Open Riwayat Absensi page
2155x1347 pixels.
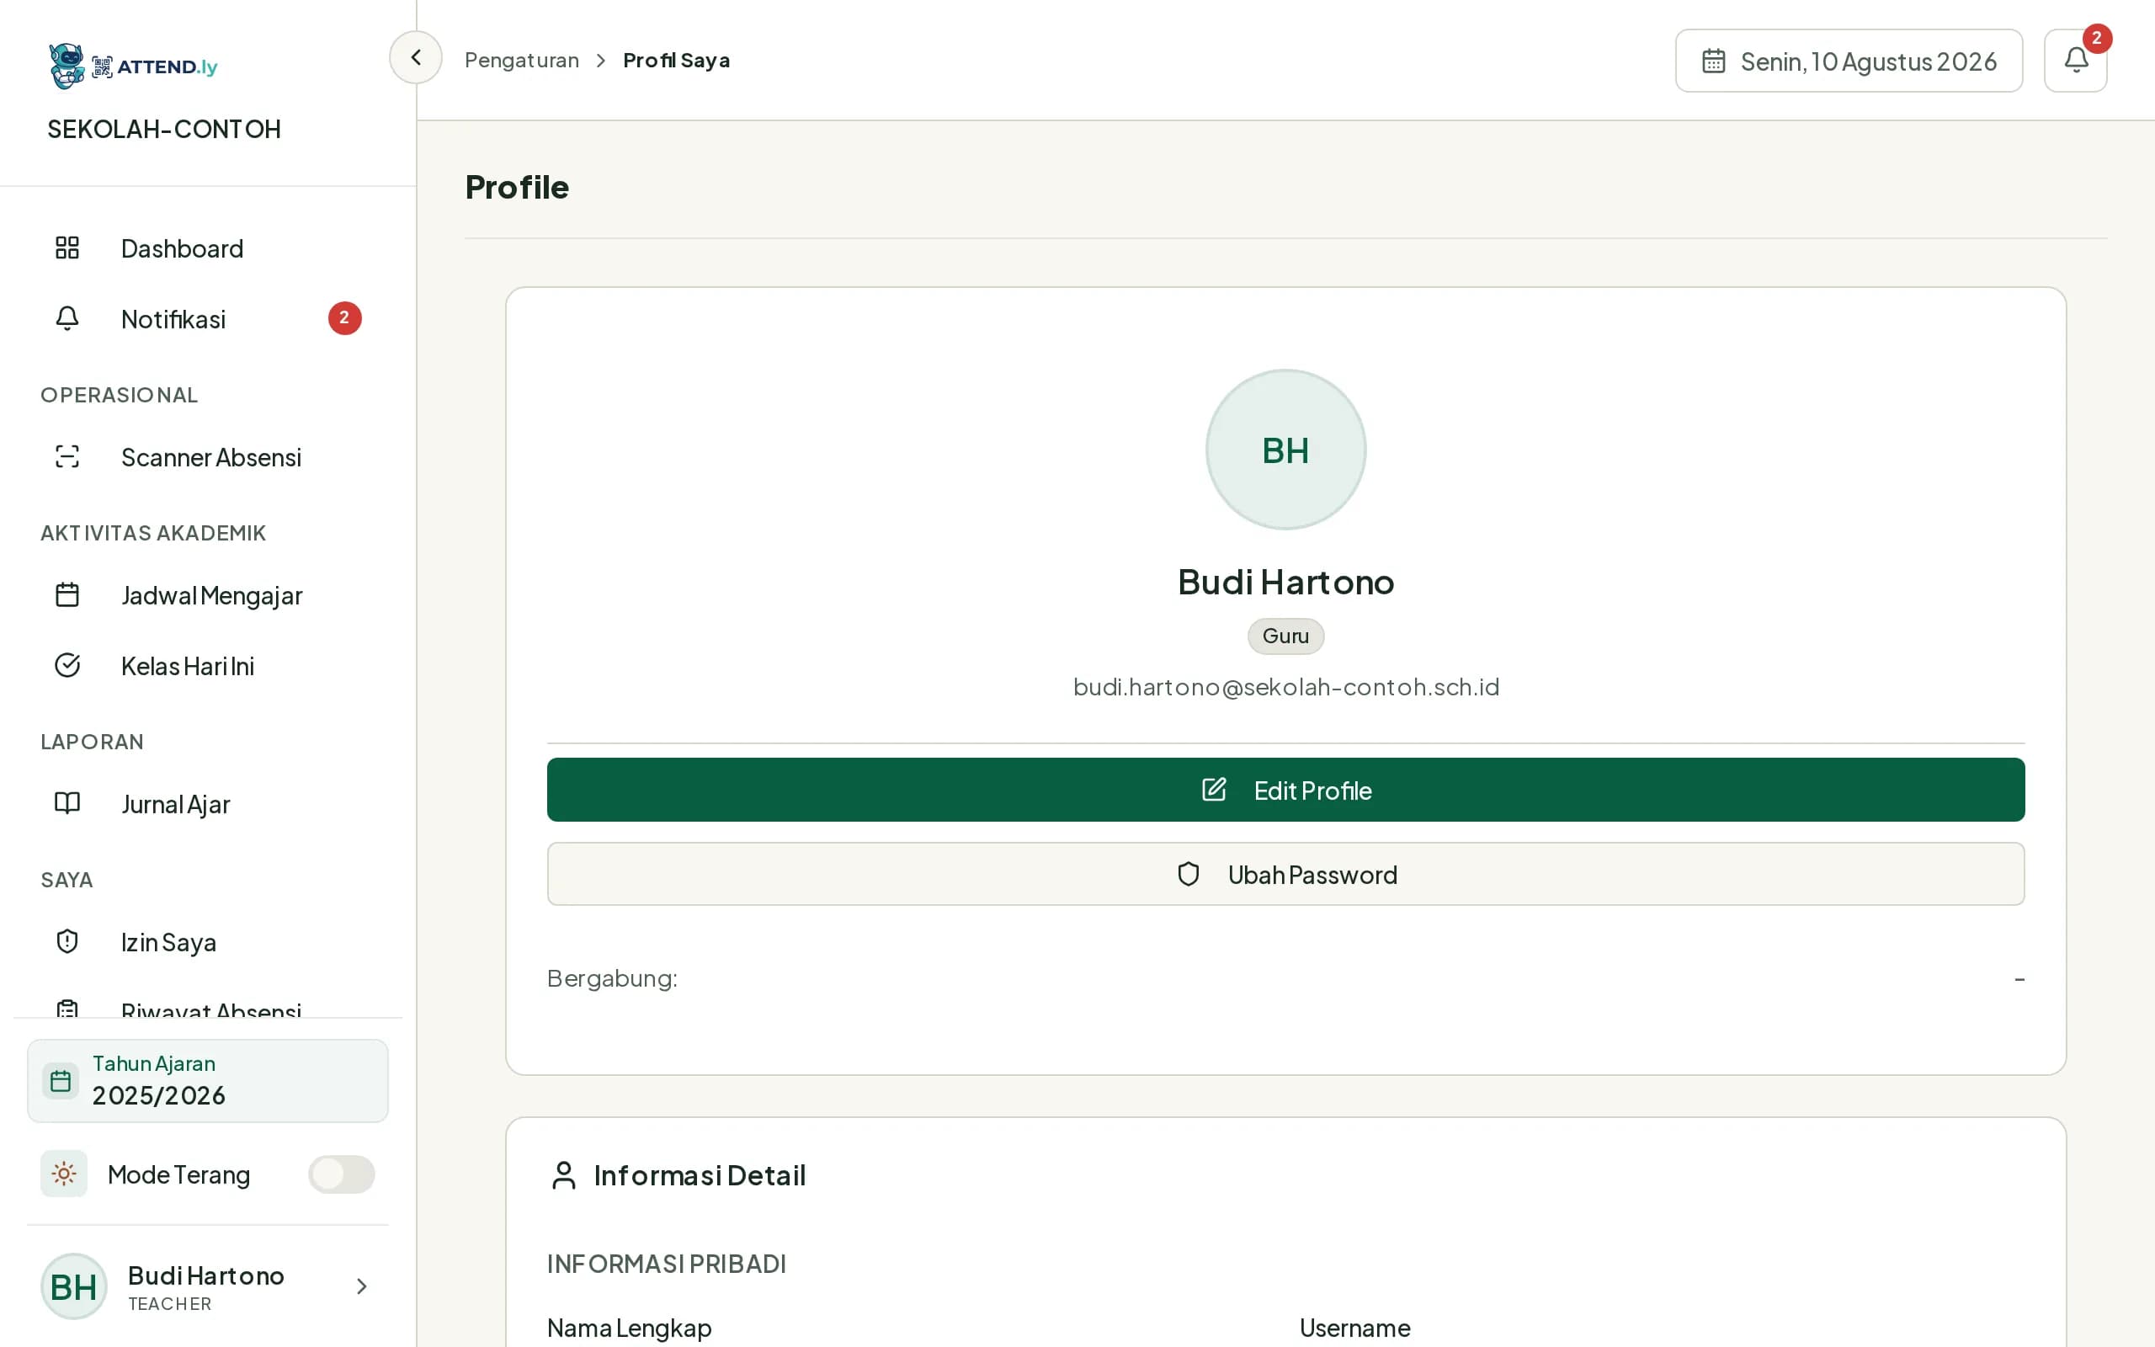[207, 1008]
